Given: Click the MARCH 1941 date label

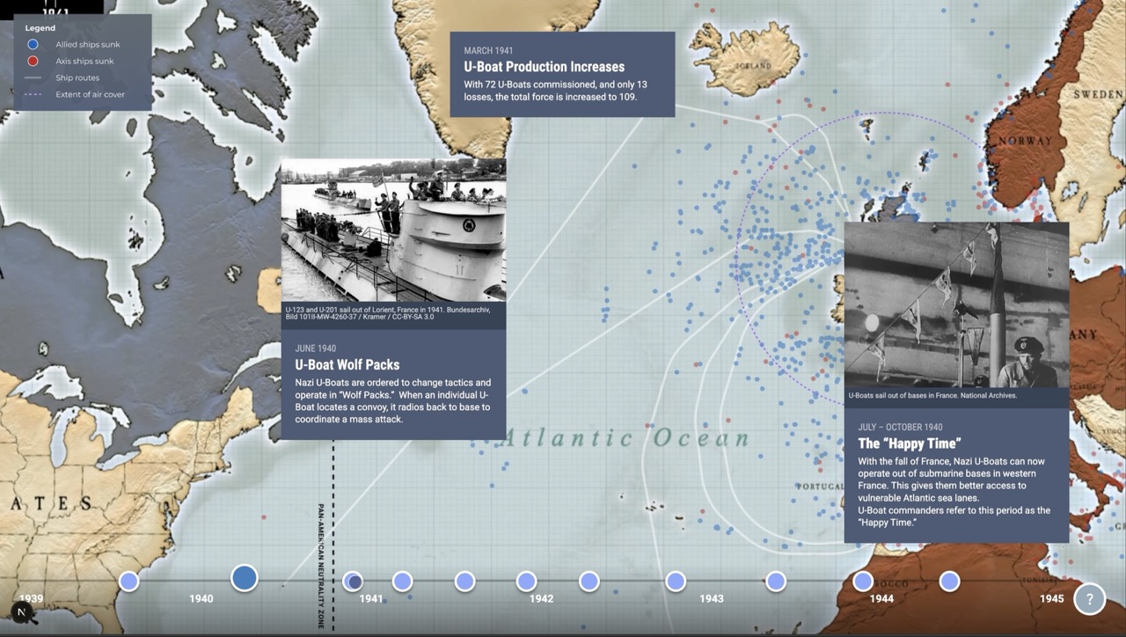Looking at the screenshot, I should (488, 51).
